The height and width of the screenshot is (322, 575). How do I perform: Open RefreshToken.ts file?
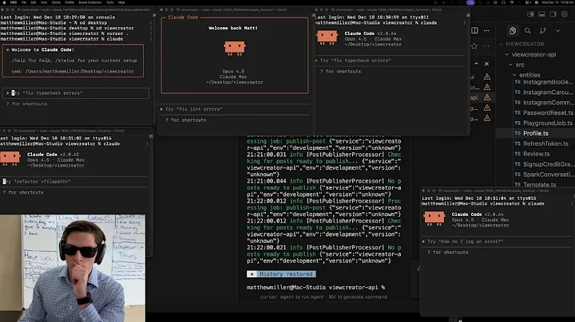pyautogui.click(x=544, y=143)
